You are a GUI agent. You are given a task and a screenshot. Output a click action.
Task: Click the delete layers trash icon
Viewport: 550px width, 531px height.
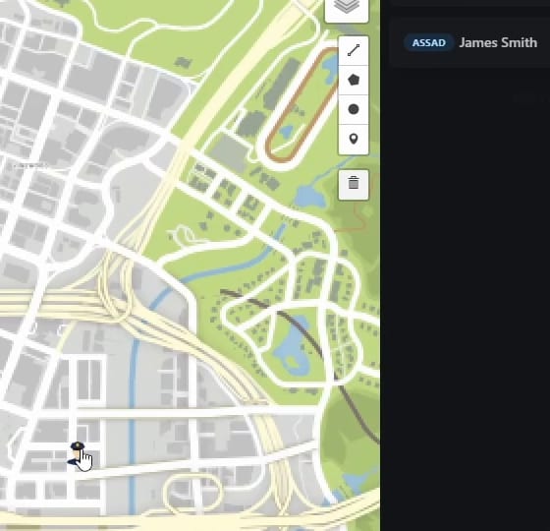(354, 185)
